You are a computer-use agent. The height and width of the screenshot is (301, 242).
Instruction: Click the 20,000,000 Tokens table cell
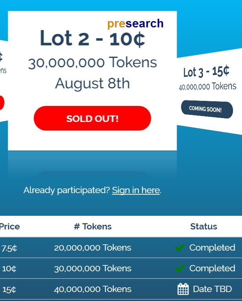coord(93,247)
